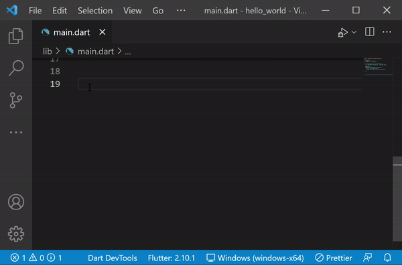Open warnings count in status bar
The image size is (402, 265).
[x=36, y=258]
